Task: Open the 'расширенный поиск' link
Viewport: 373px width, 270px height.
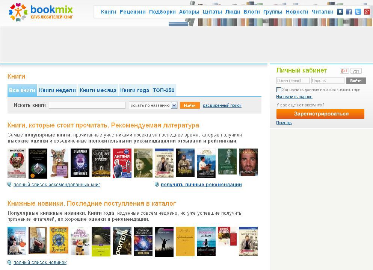Action: pos(222,105)
